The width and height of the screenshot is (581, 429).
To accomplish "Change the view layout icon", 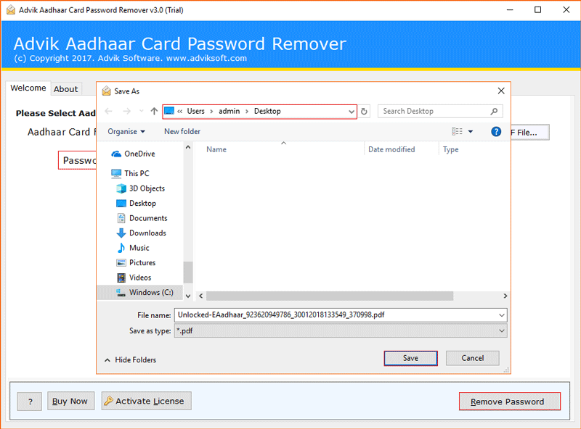I will [x=457, y=131].
